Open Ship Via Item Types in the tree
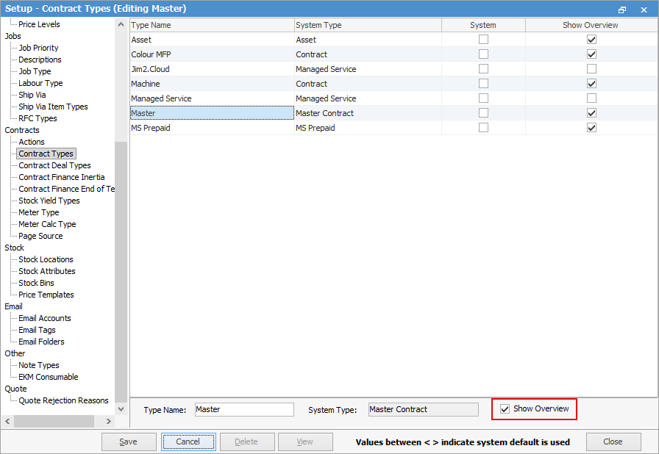The width and height of the screenshot is (659, 454). tap(53, 107)
